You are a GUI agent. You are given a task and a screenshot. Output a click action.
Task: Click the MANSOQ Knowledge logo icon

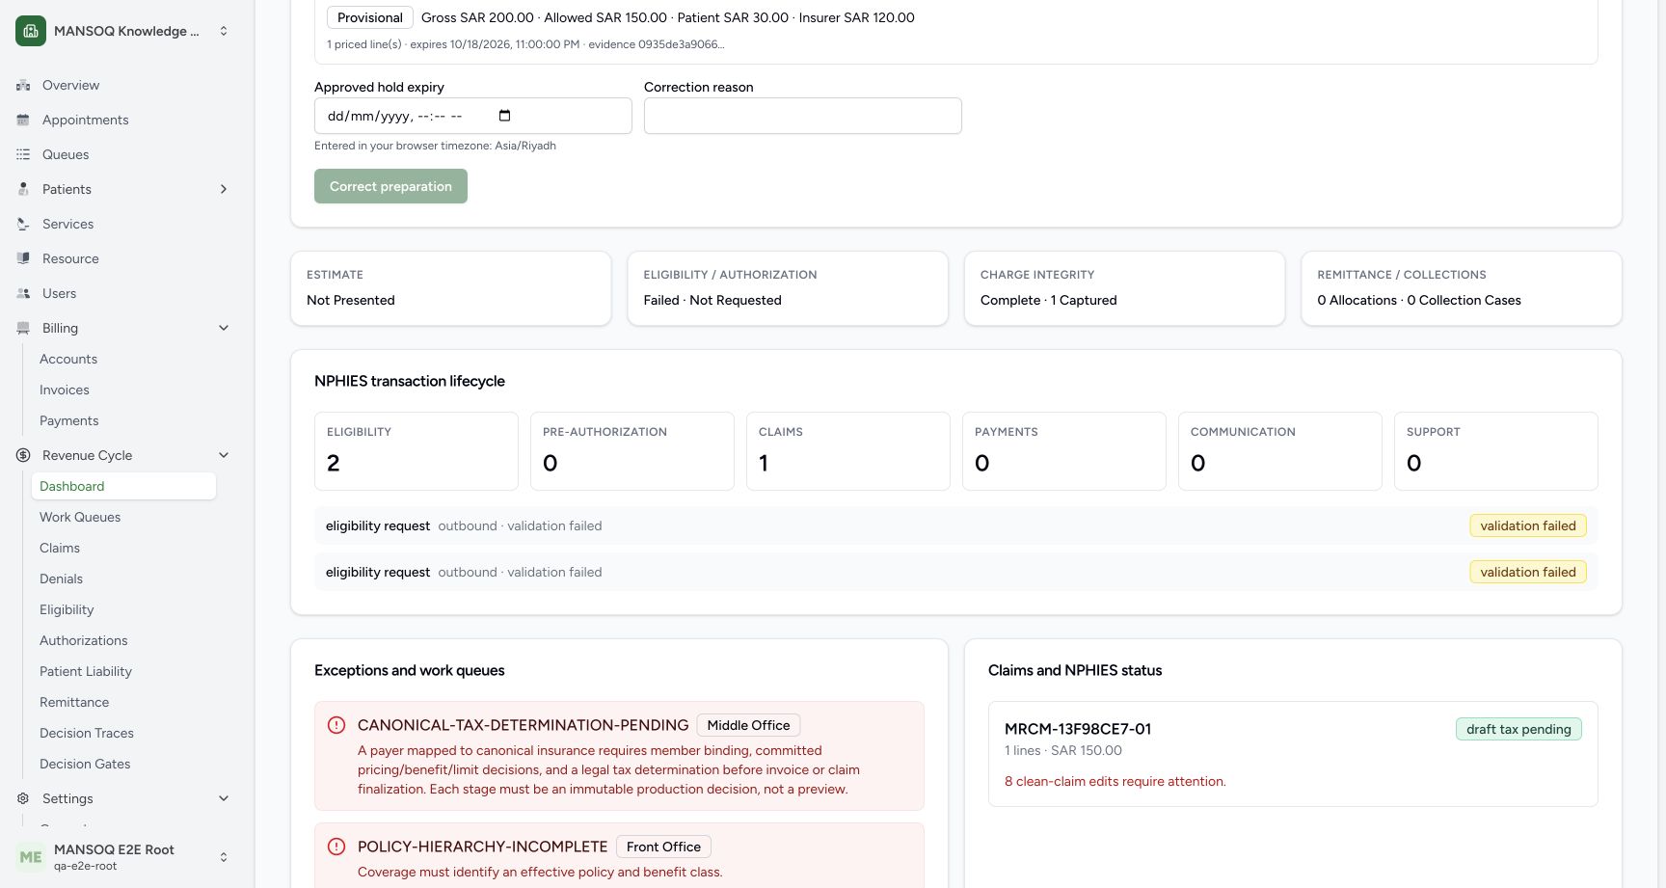pos(31,31)
